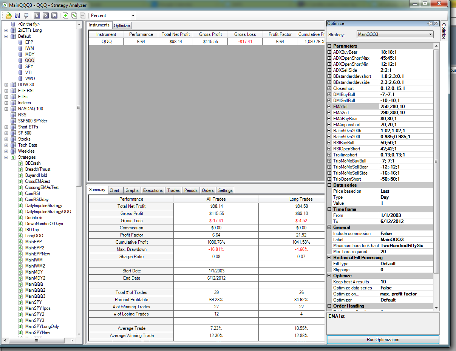Screen dimensions: 456x351
Task: Click the RSS list icon
Action: click(x=14, y=115)
